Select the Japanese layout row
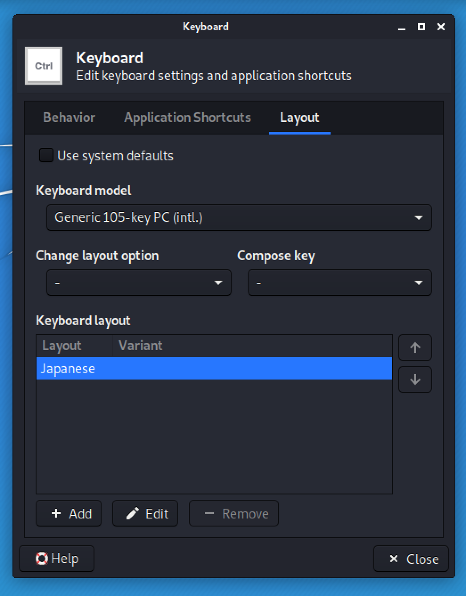 [214, 369]
